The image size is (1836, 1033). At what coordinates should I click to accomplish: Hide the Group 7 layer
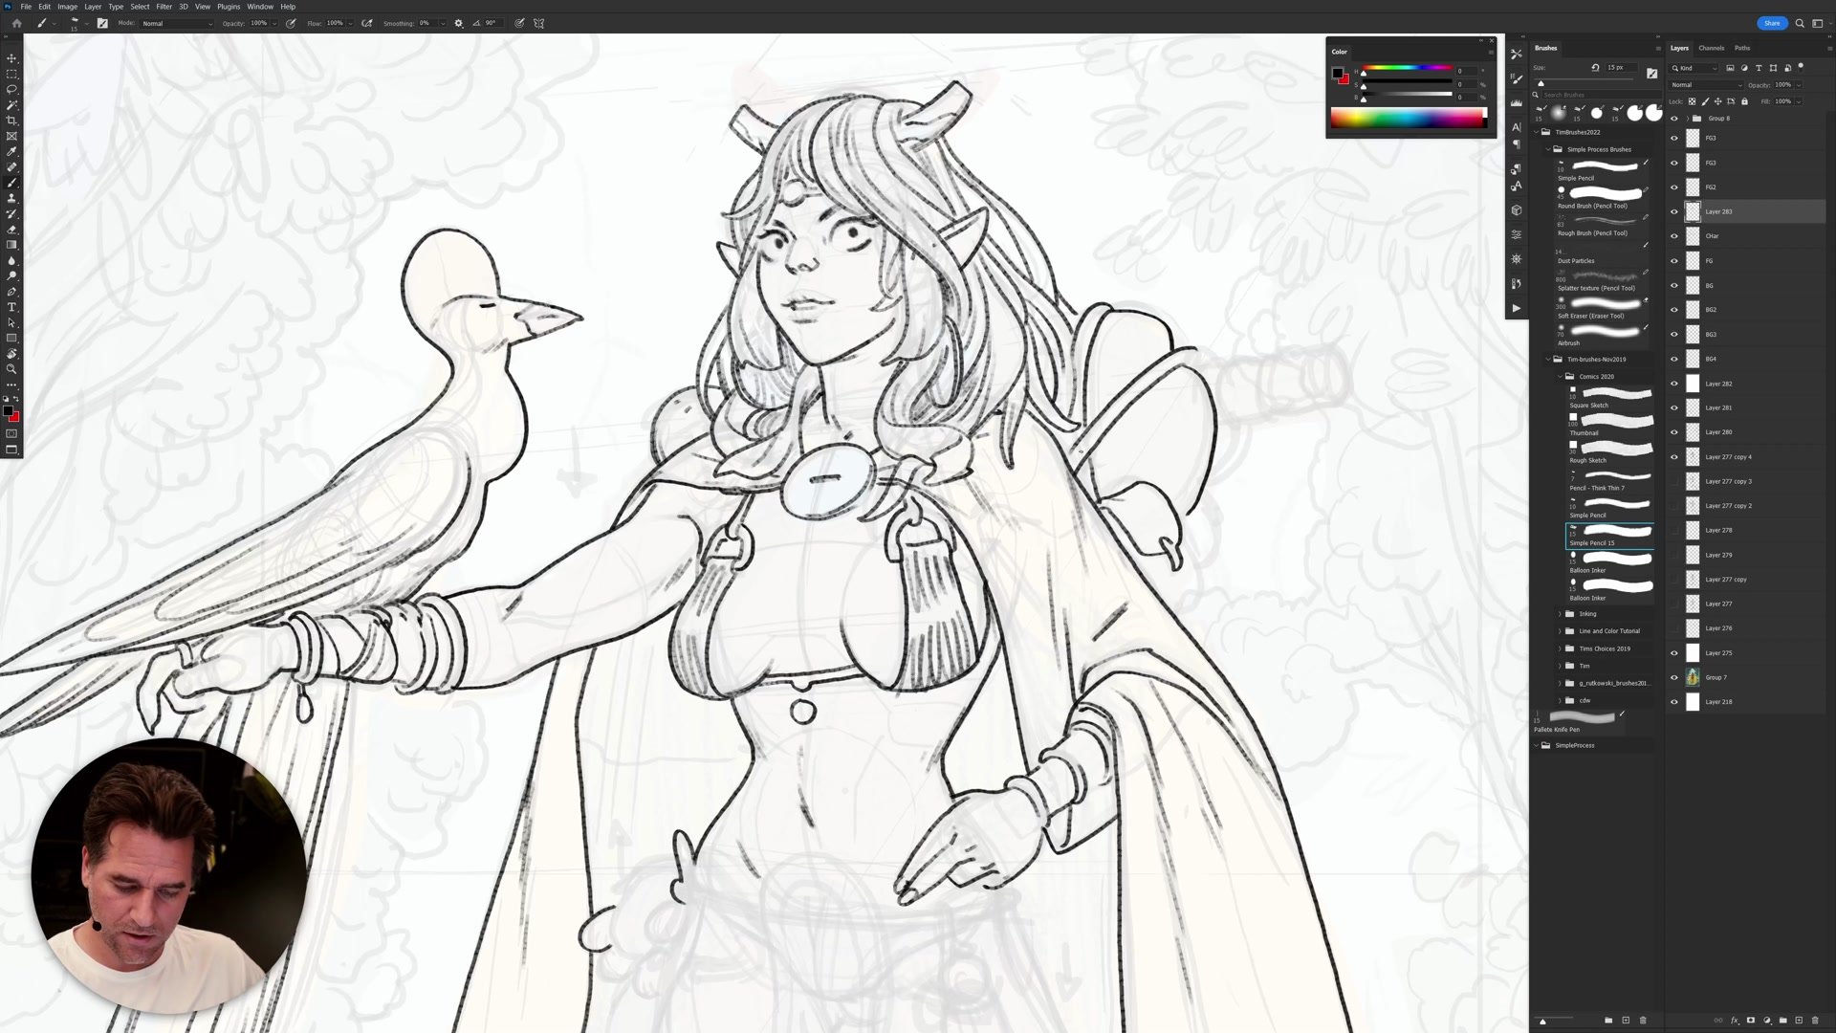click(x=1673, y=677)
